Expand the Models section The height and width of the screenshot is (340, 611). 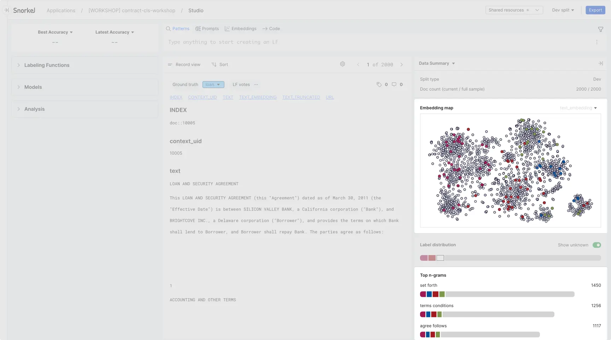(85, 87)
